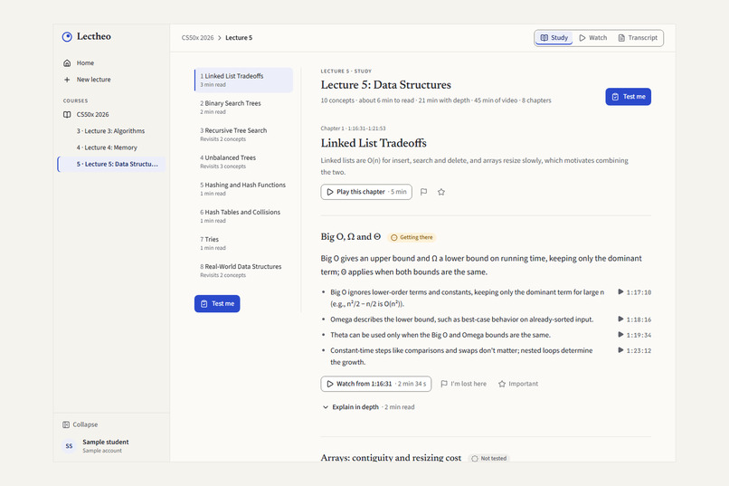Select chapter 2 Binary Search Trees
Viewport: 729px width, 486px height.
(243, 107)
